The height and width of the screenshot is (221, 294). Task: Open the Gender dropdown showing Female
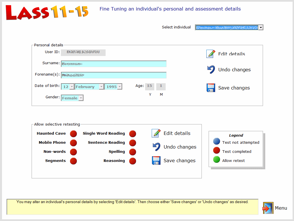(x=81, y=98)
